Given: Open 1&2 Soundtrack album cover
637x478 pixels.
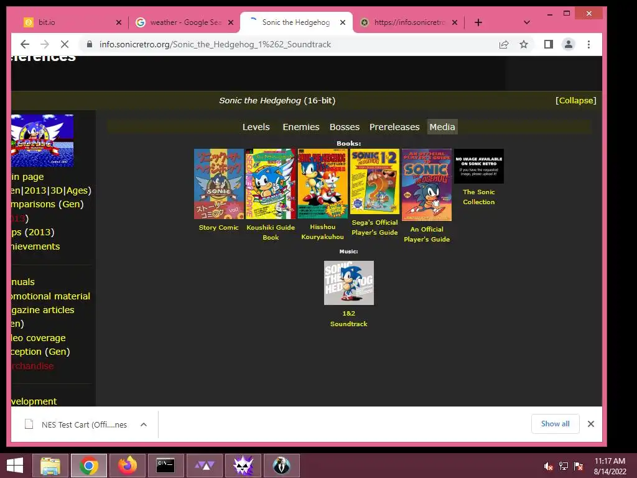Looking at the screenshot, I should (348, 283).
